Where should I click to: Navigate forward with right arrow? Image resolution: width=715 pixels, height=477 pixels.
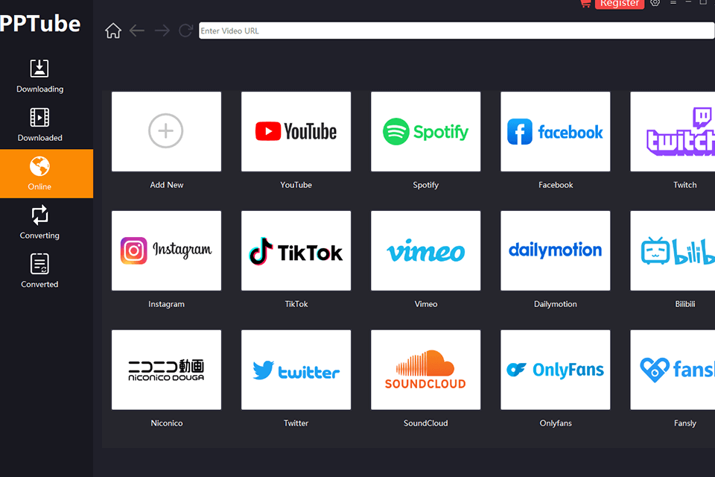[x=162, y=31]
